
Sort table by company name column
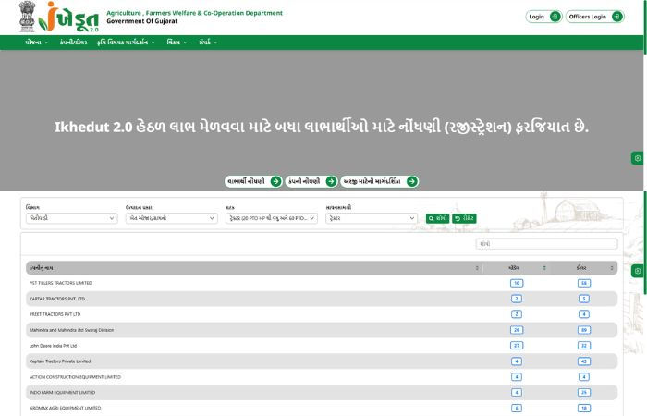pyautogui.click(x=477, y=268)
